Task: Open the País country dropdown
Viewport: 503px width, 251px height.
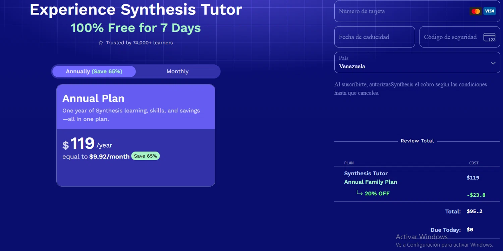Action: [417, 63]
